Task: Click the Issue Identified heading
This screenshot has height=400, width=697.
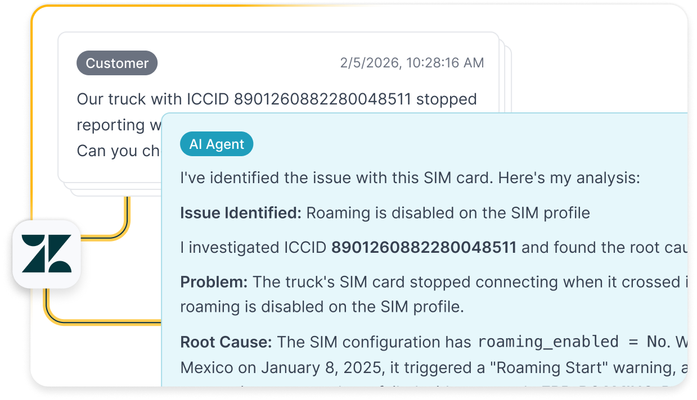Action: point(241,213)
